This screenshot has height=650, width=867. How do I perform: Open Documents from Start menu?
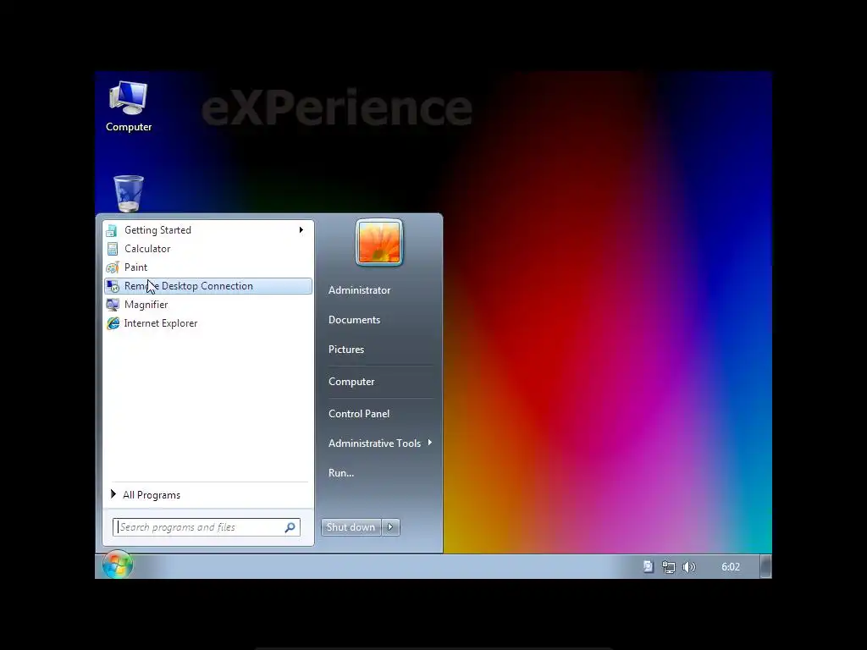(355, 320)
